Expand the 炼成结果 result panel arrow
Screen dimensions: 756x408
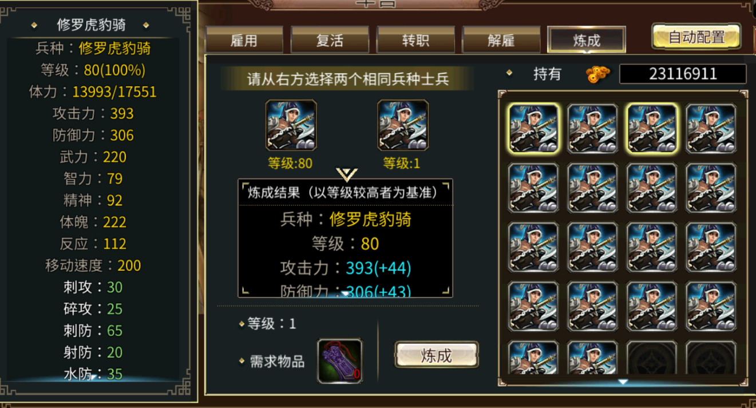point(345,294)
